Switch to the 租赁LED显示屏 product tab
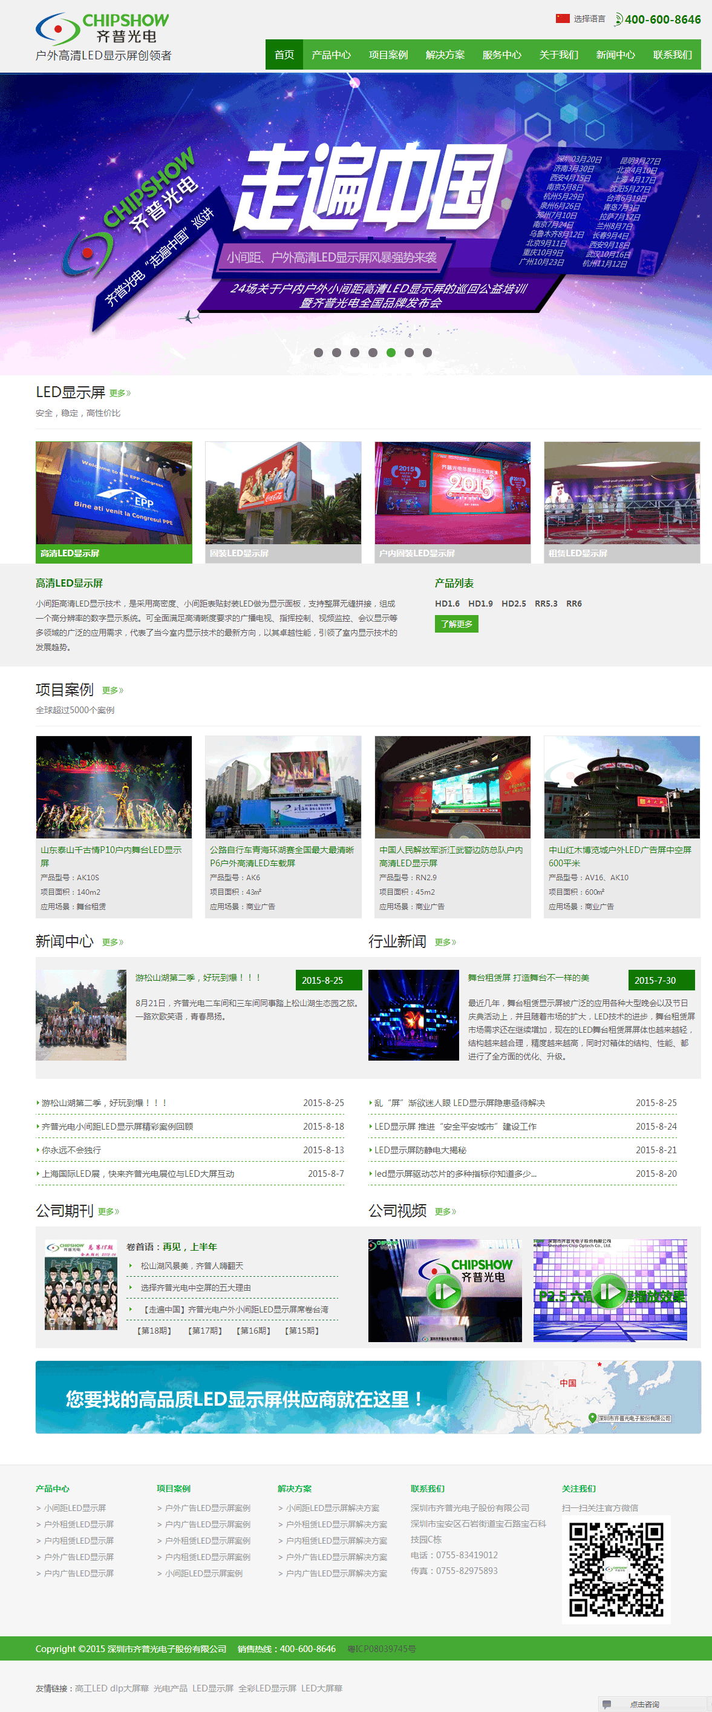Screen dimensions: 712x1712 point(622,502)
